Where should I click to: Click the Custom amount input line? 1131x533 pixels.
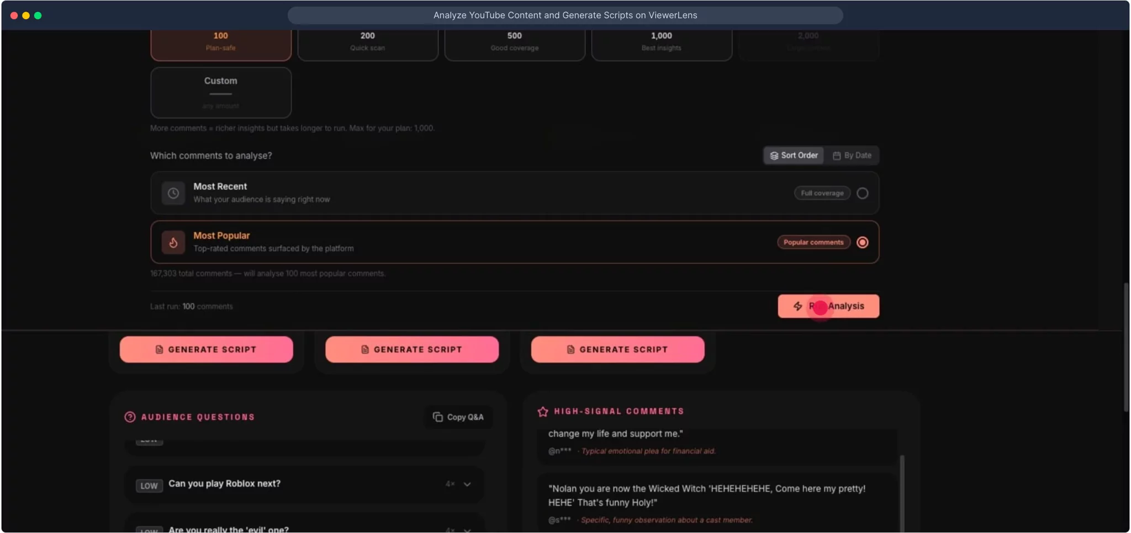pos(220,94)
